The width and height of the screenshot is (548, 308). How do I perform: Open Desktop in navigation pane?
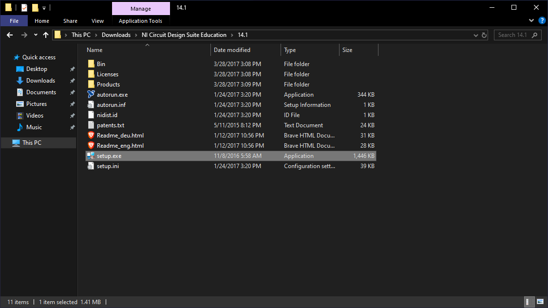37,69
